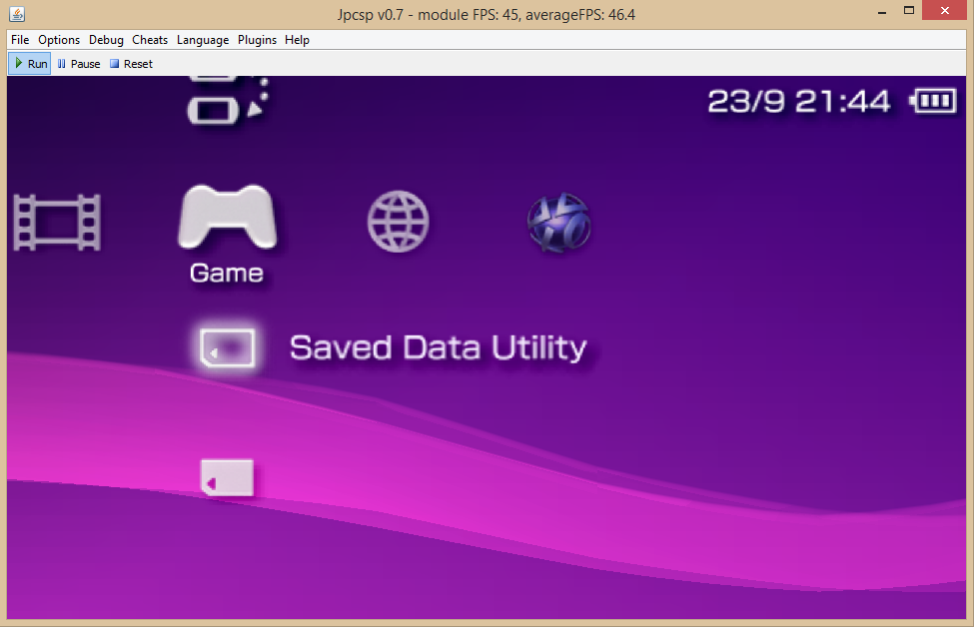974x627 pixels.
Task: Select the PlayStation Network icon
Action: pyautogui.click(x=559, y=222)
